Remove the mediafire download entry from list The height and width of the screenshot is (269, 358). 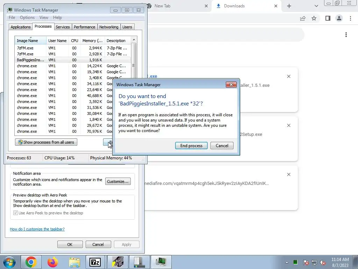(288, 174)
